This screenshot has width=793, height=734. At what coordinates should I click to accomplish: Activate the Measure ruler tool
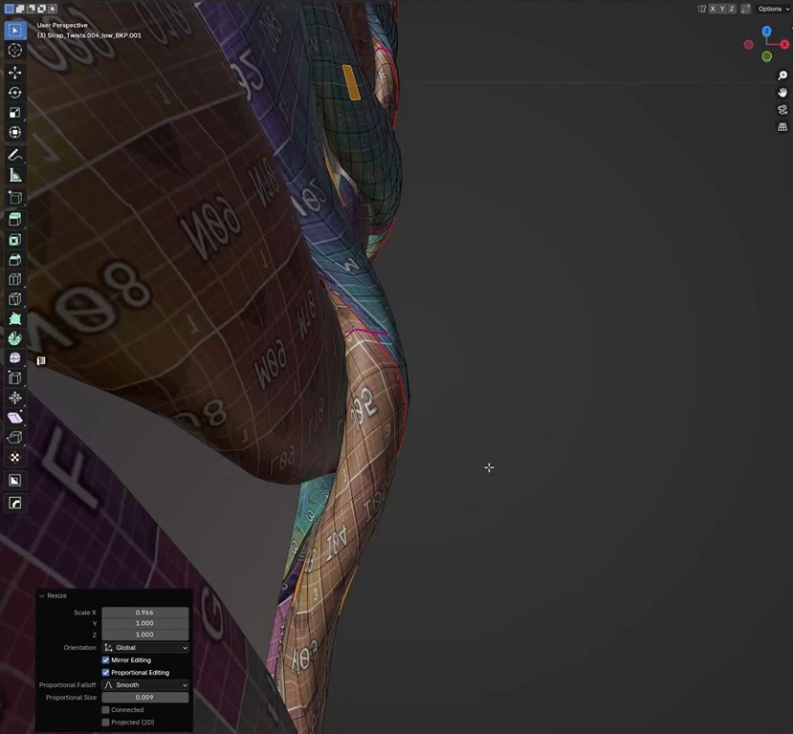click(14, 175)
